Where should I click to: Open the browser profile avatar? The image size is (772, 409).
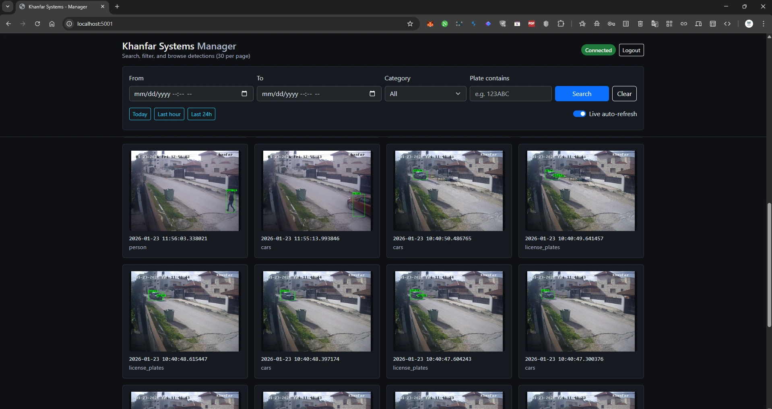point(749,24)
